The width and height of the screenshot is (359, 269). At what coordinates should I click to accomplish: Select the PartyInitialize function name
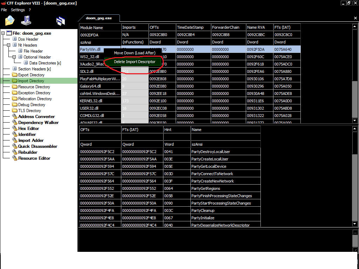[203, 218]
